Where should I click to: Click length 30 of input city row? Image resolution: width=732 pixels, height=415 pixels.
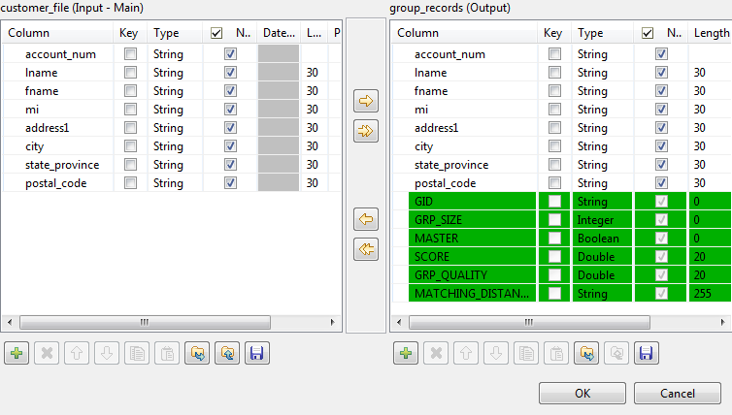[x=313, y=146]
